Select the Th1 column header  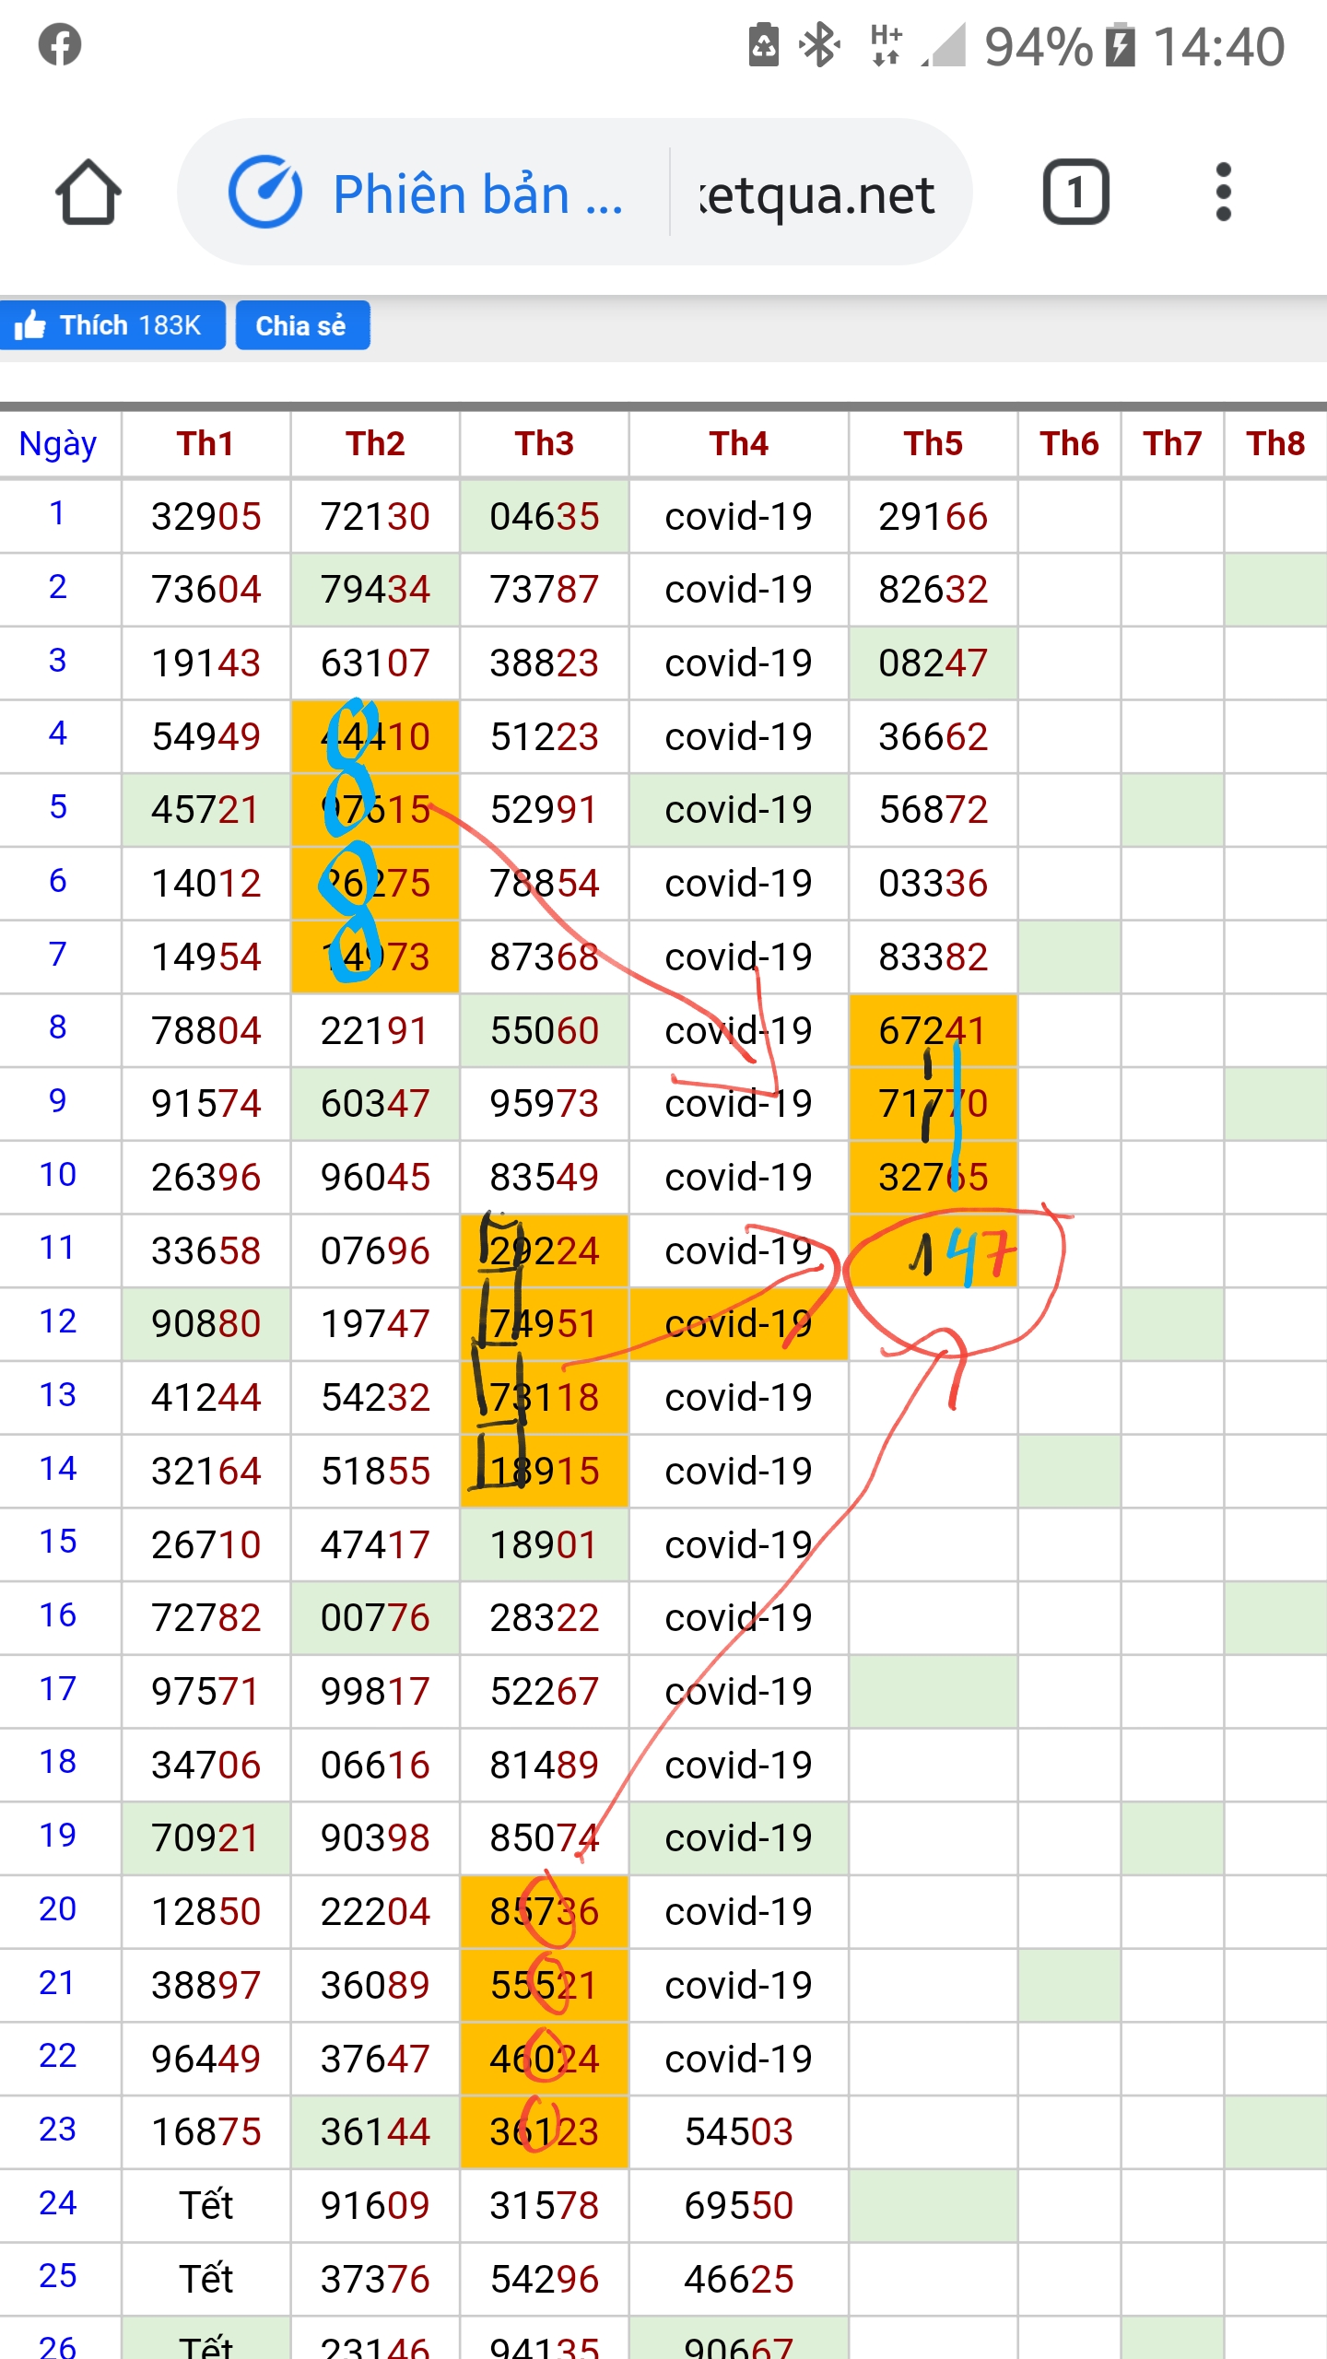point(206,444)
